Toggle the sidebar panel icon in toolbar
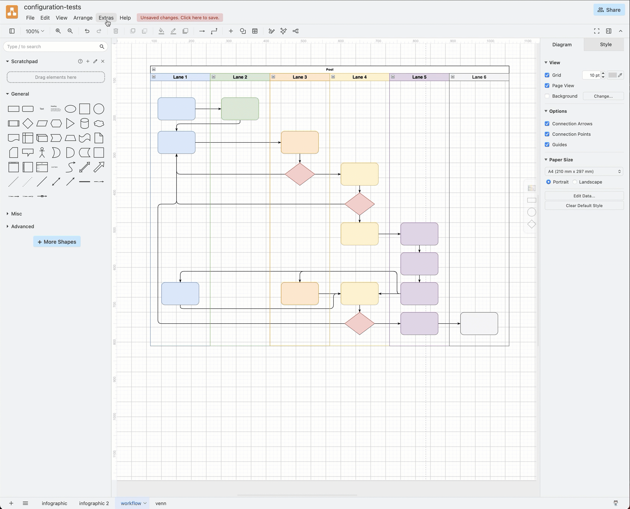The image size is (630, 509). [x=12, y=31]
